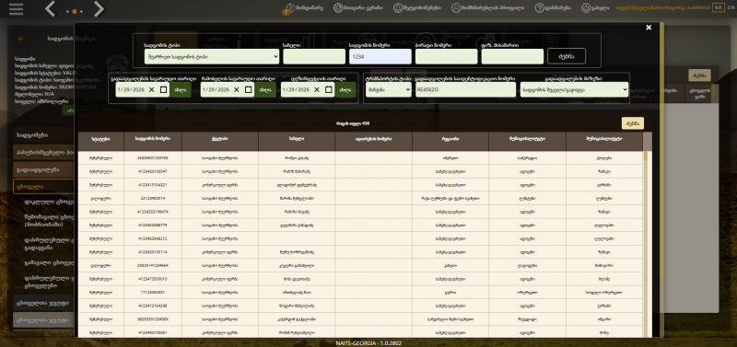Log out using the power icon
The height and width of the screenshot is (347, 737).
[595, 8]
